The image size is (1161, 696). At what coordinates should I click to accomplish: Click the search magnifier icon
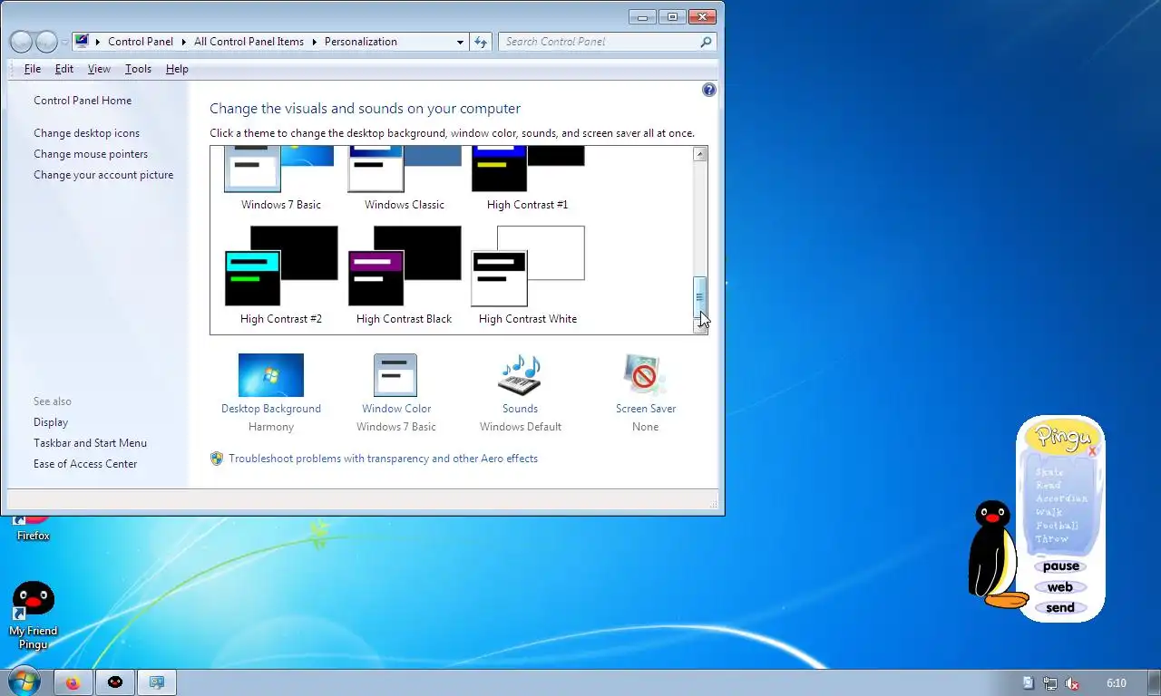pyautogui.click(x=706, y=42)
